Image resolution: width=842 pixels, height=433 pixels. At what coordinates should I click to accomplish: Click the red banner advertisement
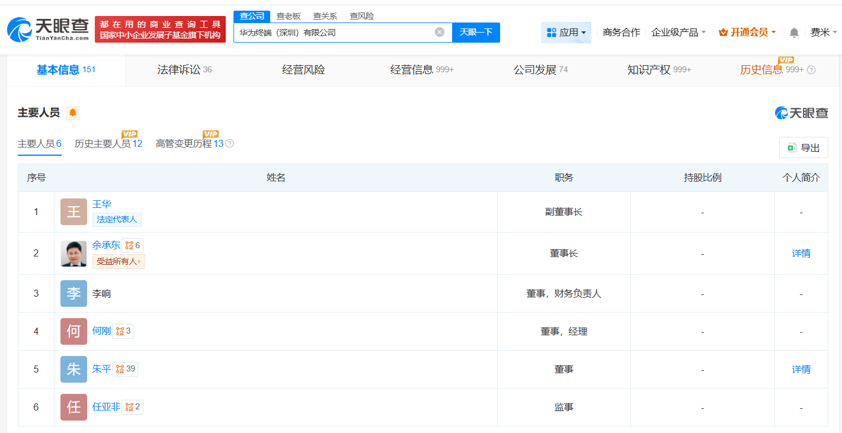pyautogui.click(x=160, y=29)
